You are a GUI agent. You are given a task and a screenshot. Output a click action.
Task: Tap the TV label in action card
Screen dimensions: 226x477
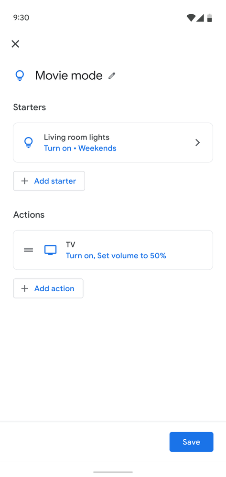pyautogui.click(x=71, y=244)
